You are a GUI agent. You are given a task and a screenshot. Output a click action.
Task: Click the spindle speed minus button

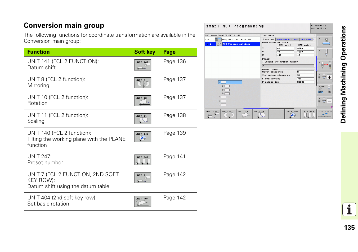(x=329, y=101)
